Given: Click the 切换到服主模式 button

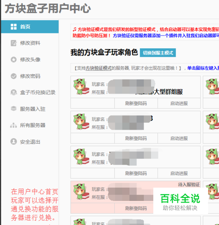Looking at the screenshot, I should click(x=158, y=53).
